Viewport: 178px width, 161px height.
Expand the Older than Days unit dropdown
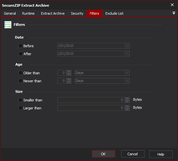coord(127,73)
